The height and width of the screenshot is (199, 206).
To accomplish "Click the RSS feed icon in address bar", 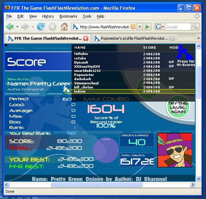I will click(133, 27).
